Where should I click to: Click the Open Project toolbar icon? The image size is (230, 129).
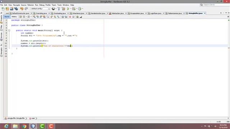click(12, 9)
